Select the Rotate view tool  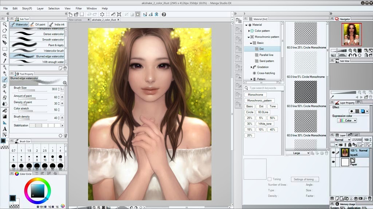click(x=4, y=30)
